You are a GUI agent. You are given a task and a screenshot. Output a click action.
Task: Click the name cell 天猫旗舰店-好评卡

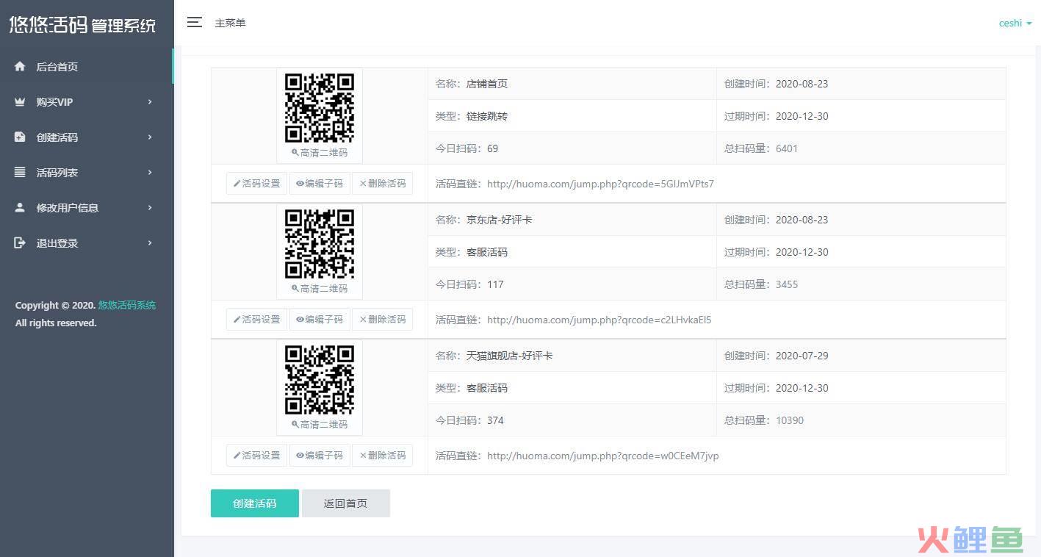point(509,356)
